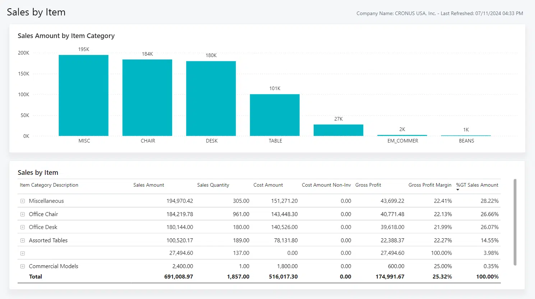
Task: Click the Miscellaneous quantity 305.00
Action: 241,201
